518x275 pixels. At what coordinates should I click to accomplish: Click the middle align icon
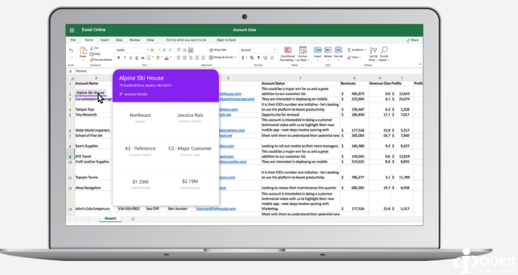click(185, 50)
